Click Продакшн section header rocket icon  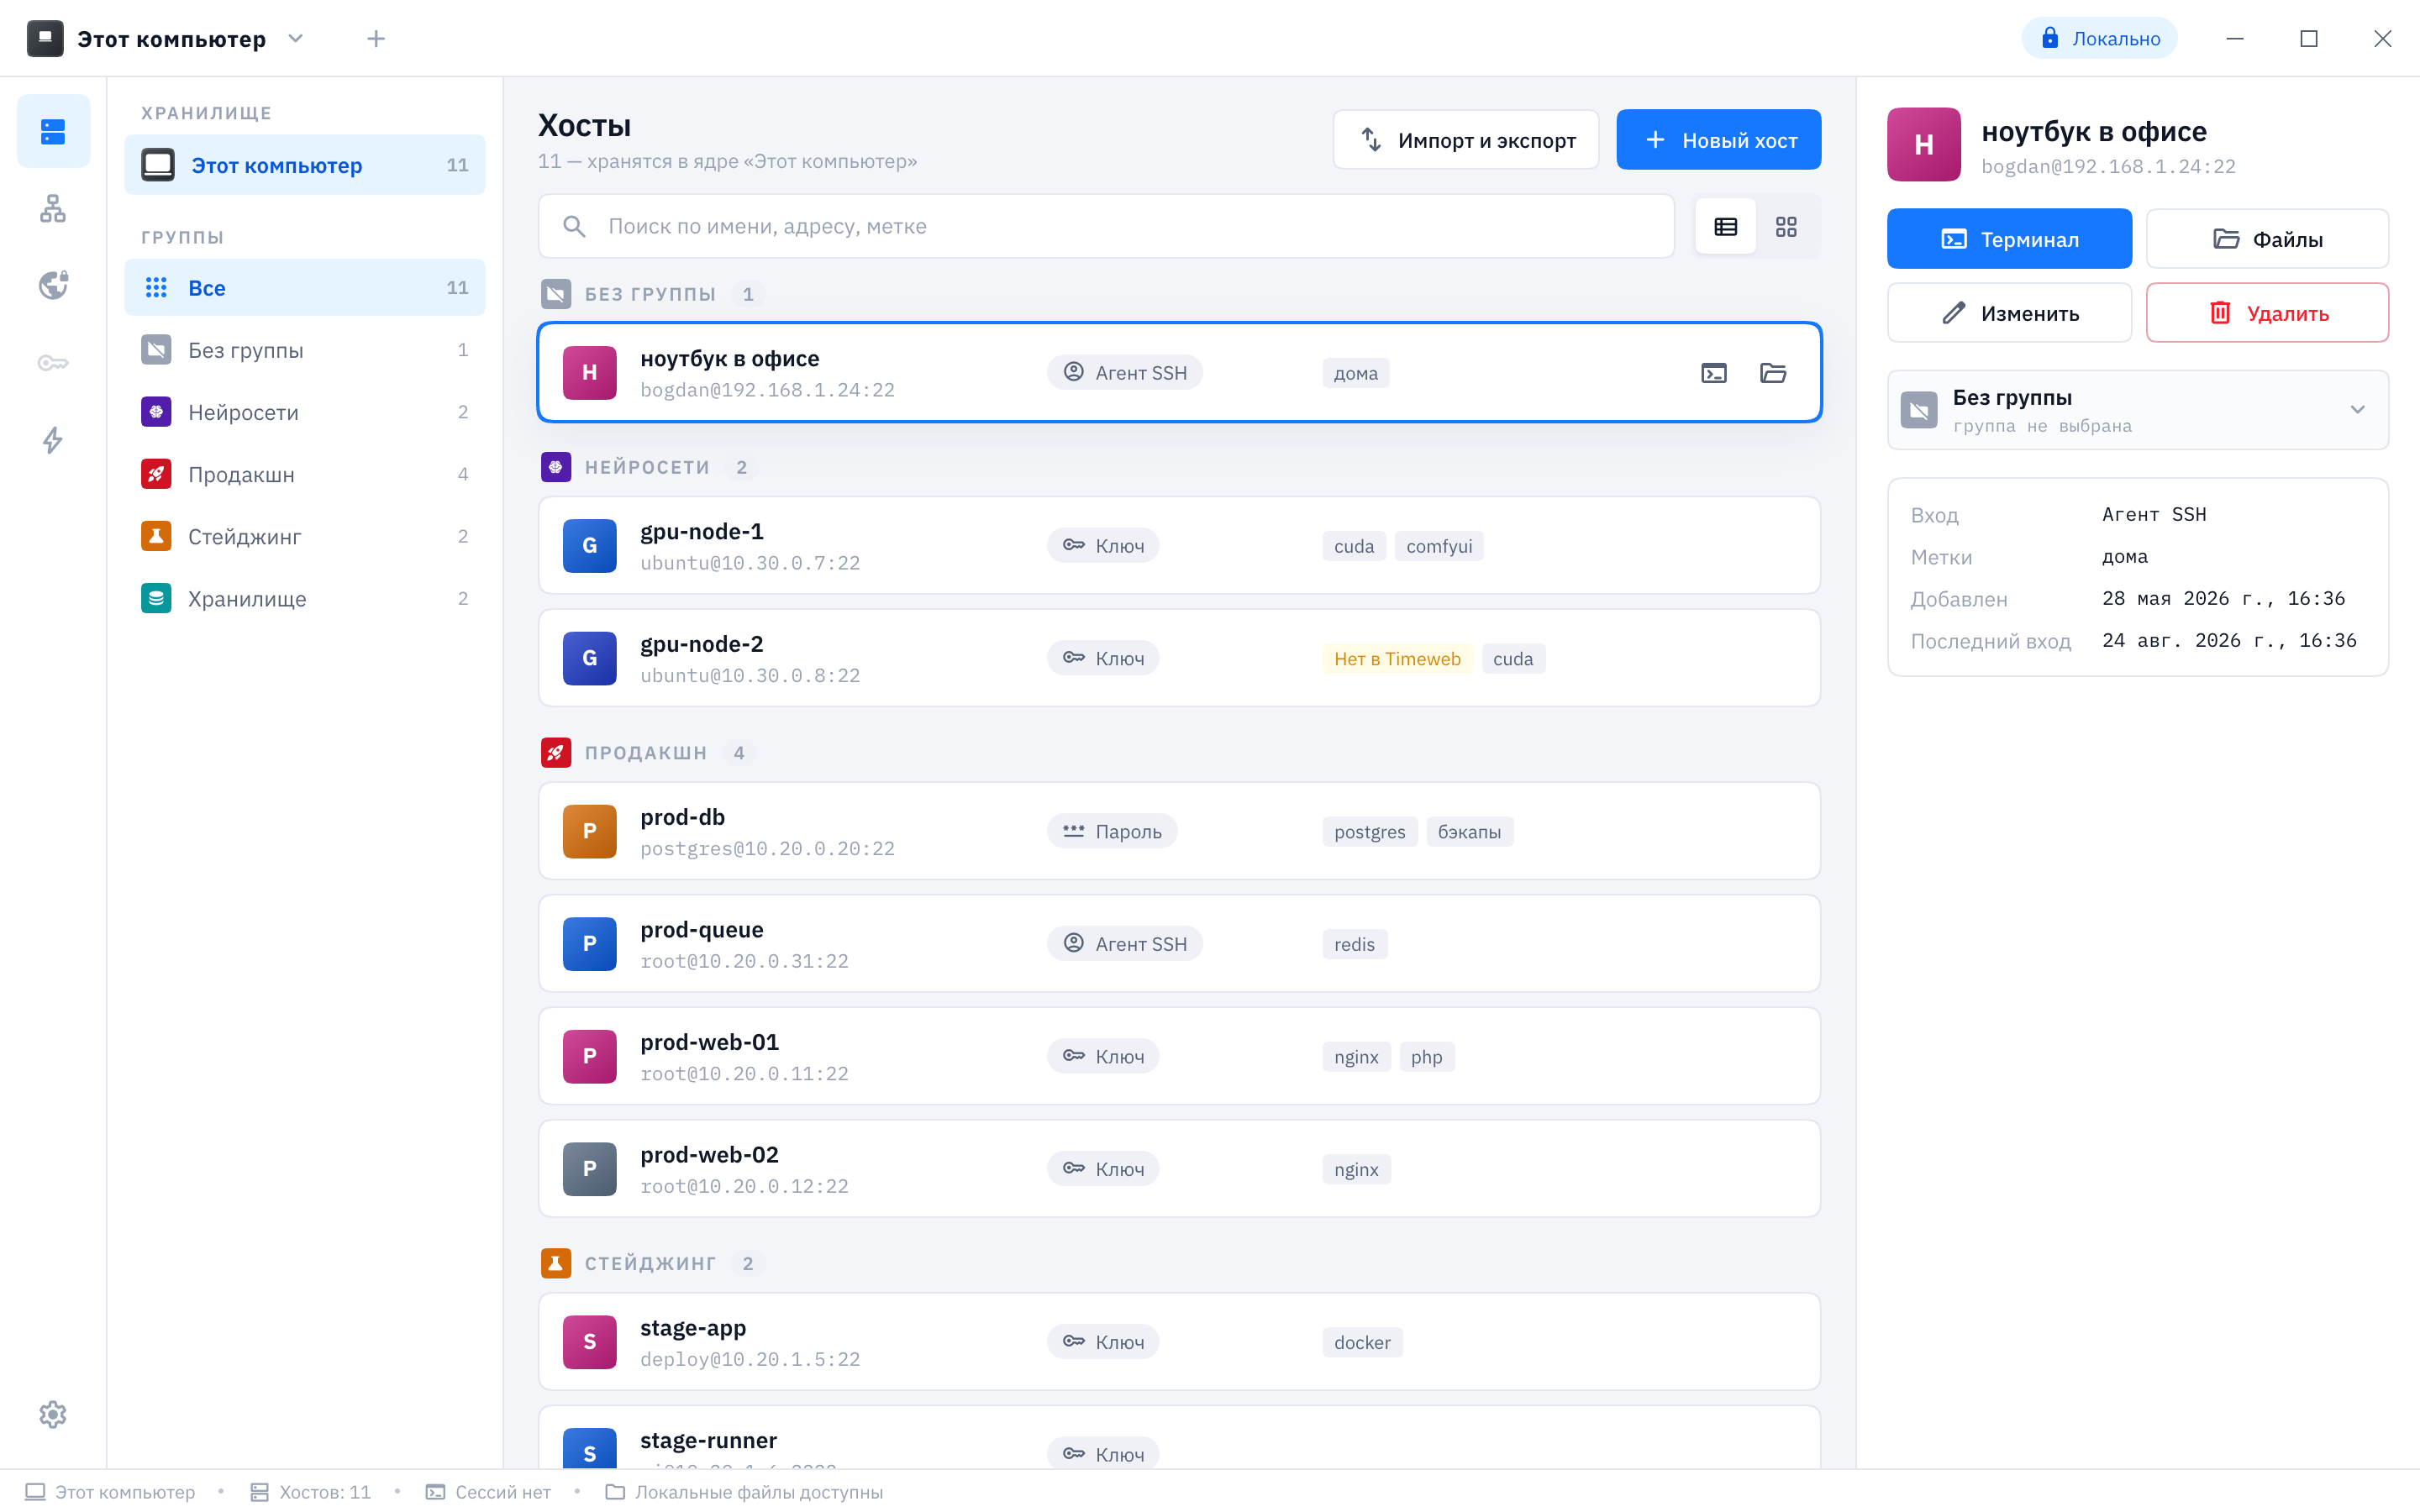556,753
